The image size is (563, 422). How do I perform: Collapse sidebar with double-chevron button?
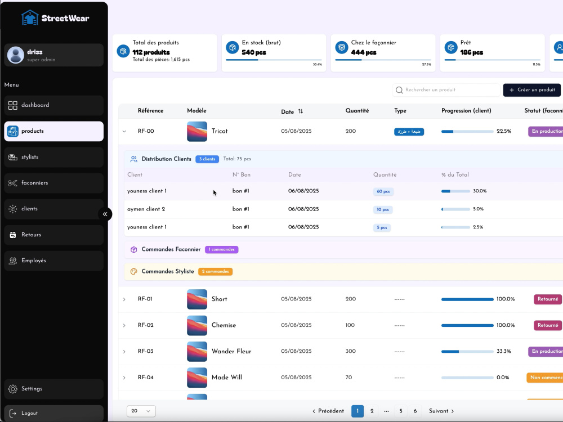coord(105,214)
